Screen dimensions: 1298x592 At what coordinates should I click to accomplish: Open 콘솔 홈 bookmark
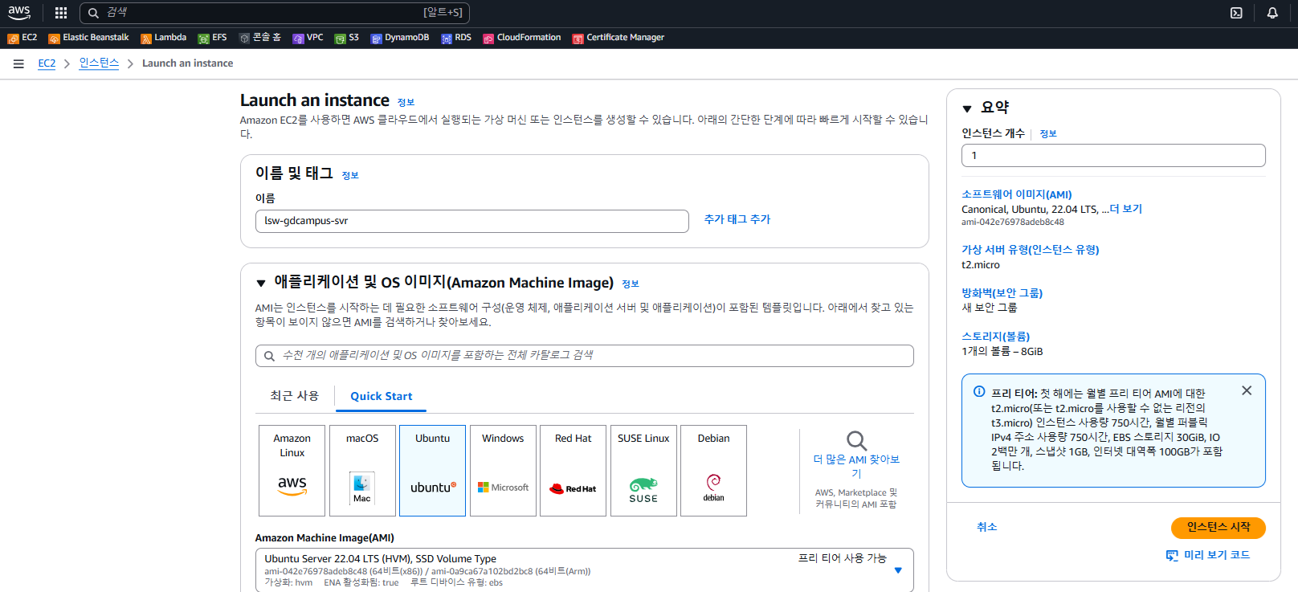[260, 38]
